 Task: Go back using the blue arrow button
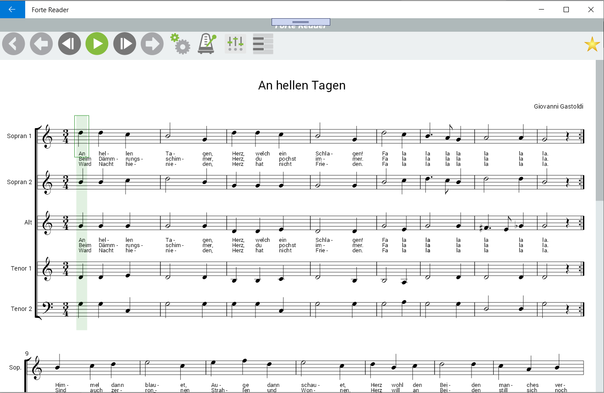(12, 9)
